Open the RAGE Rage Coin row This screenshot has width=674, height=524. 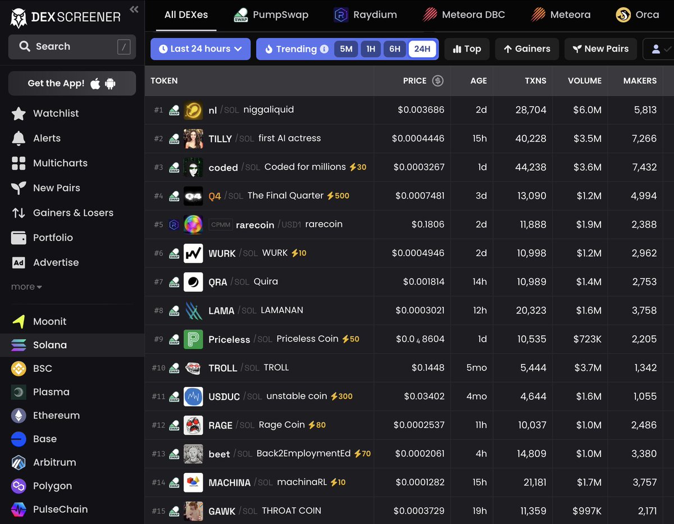(x=409, y=425)
